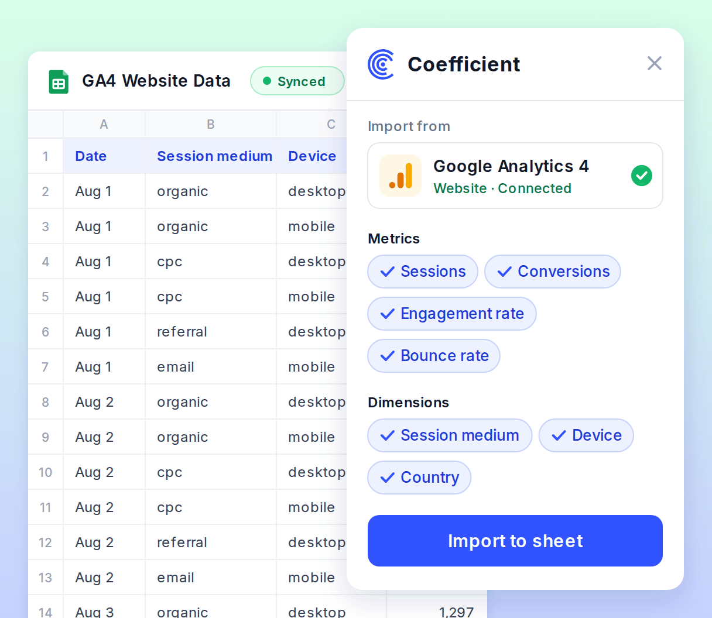Toggle the Device dimension chip
Image resolution: width=712 pixels, height=618 pixels.
[x=586, y=435]
